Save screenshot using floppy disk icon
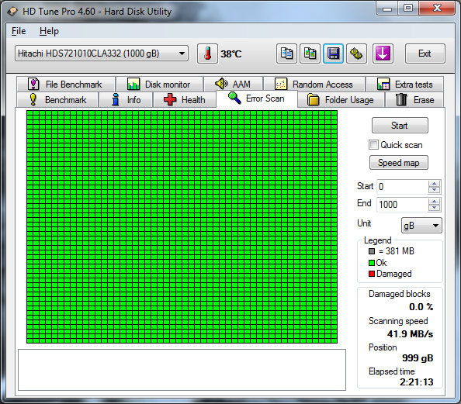461x404 pixels. coord(333,54)
